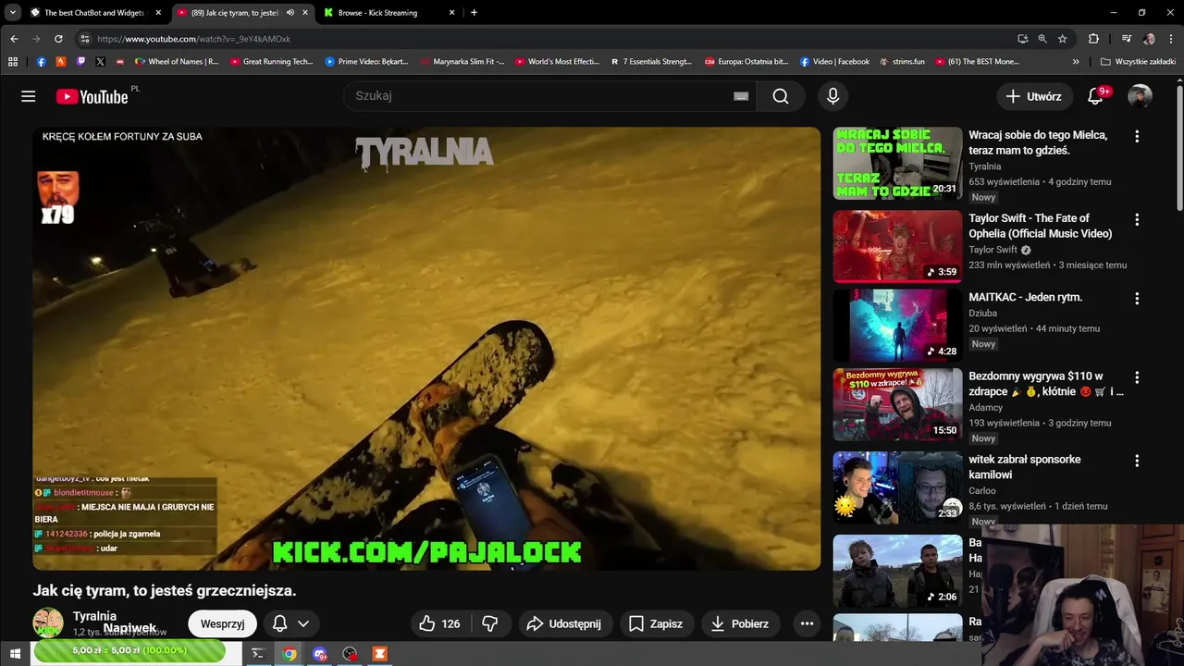The image size is (1184, 666).
Task: Save video with the Zapisz button
Action: (656, 623)
